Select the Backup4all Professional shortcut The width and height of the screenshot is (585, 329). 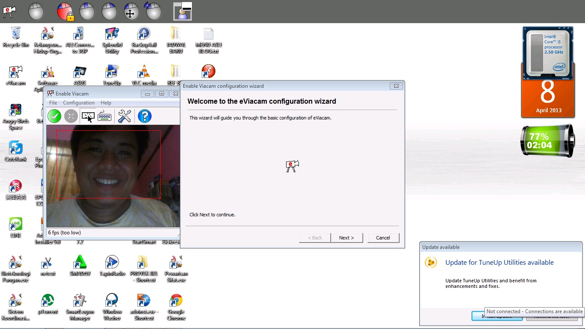pos(144,40)
